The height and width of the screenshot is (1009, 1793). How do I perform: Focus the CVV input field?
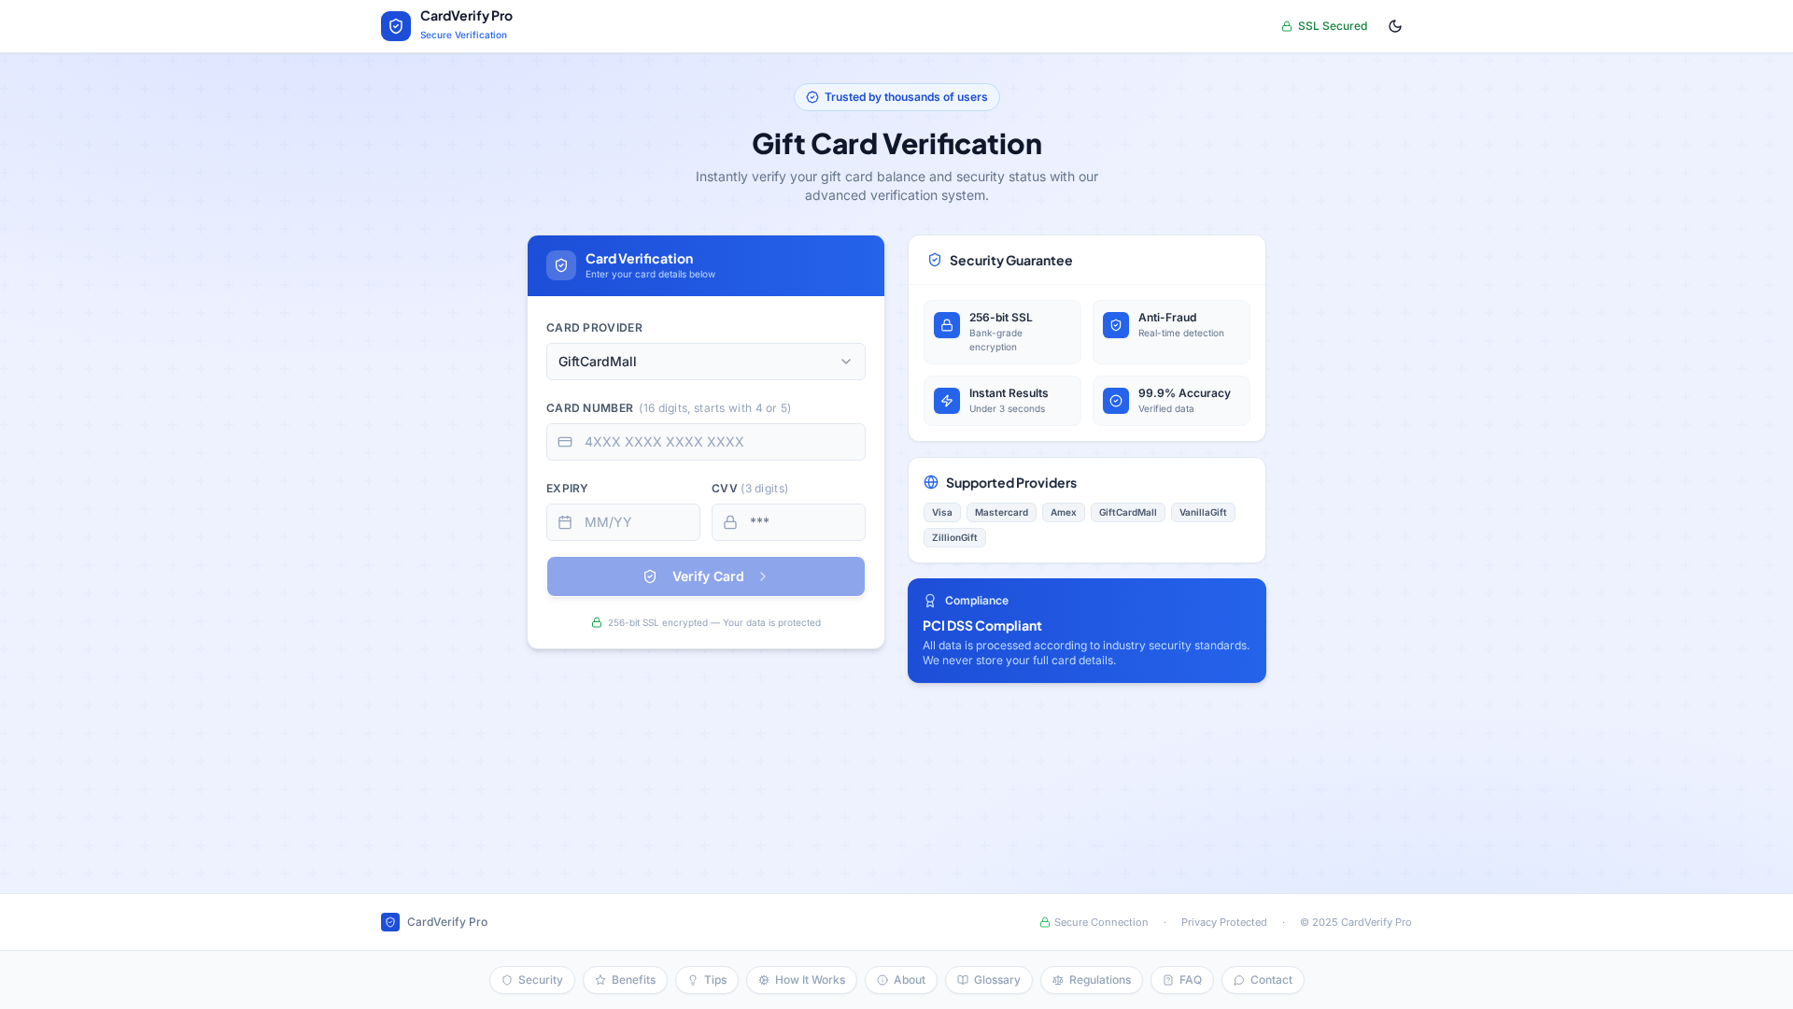(788, 522)
